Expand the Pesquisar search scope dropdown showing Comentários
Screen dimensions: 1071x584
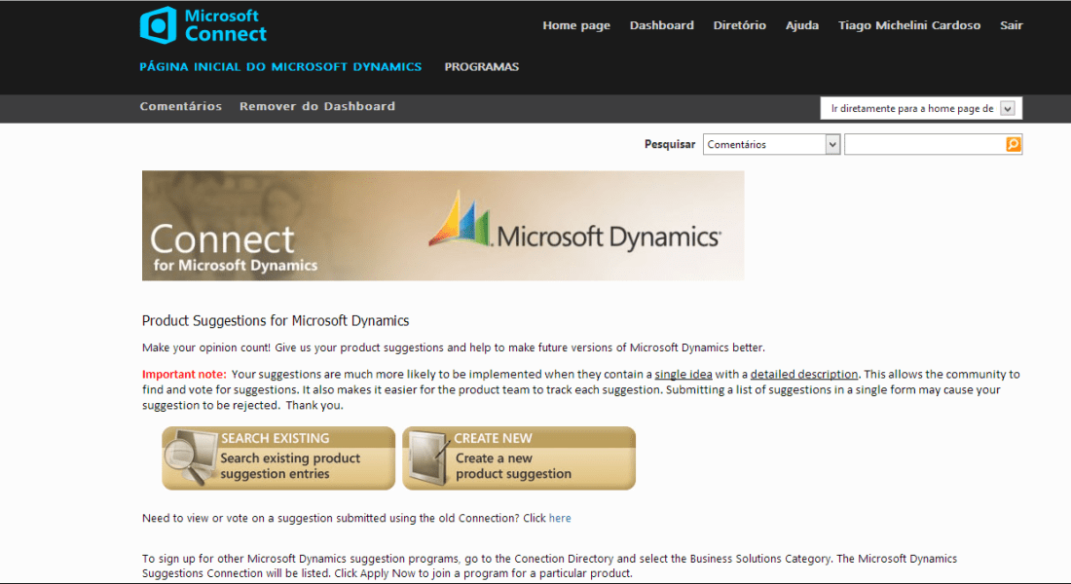[770, 143]
